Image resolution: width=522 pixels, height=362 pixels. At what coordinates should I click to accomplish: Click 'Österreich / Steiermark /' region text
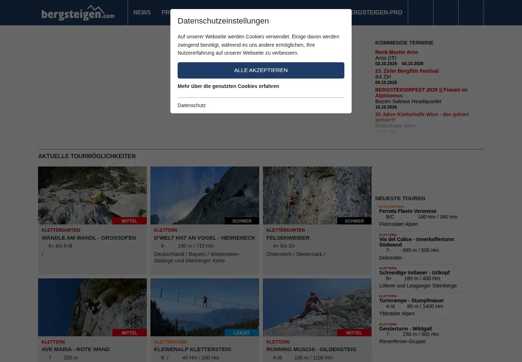(x=296, y=254)
